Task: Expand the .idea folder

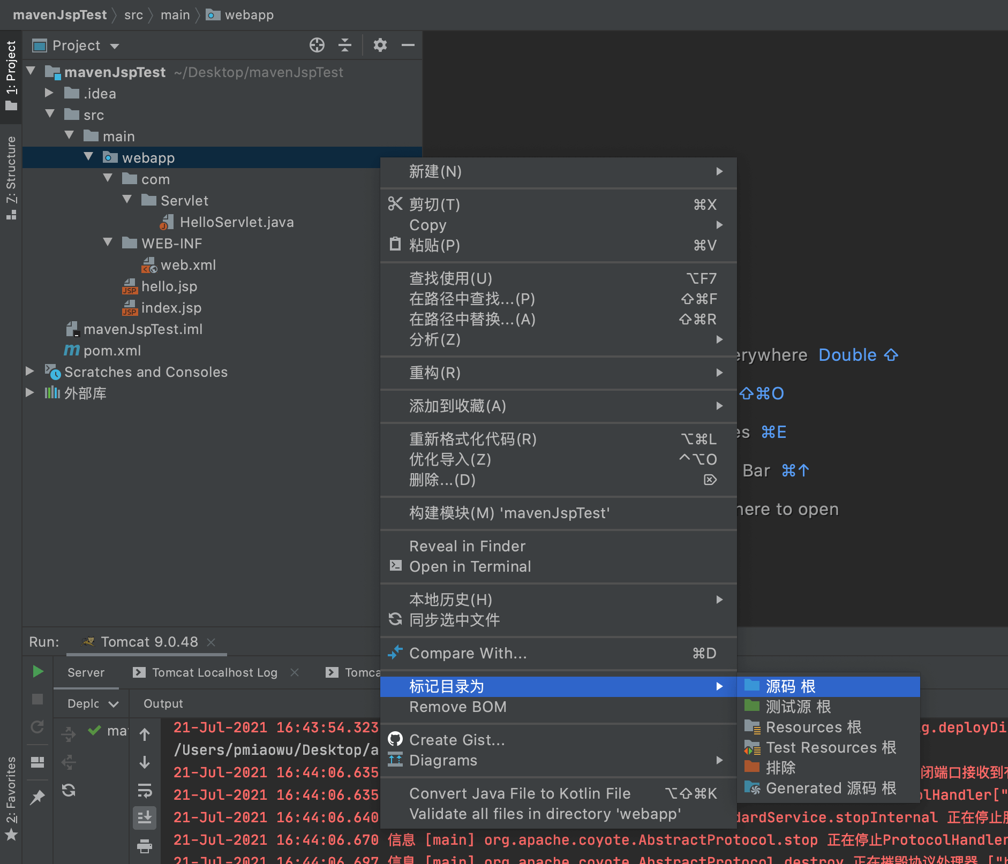Action: pos(49,93)
